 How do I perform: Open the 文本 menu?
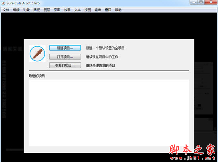pos(77,10)
